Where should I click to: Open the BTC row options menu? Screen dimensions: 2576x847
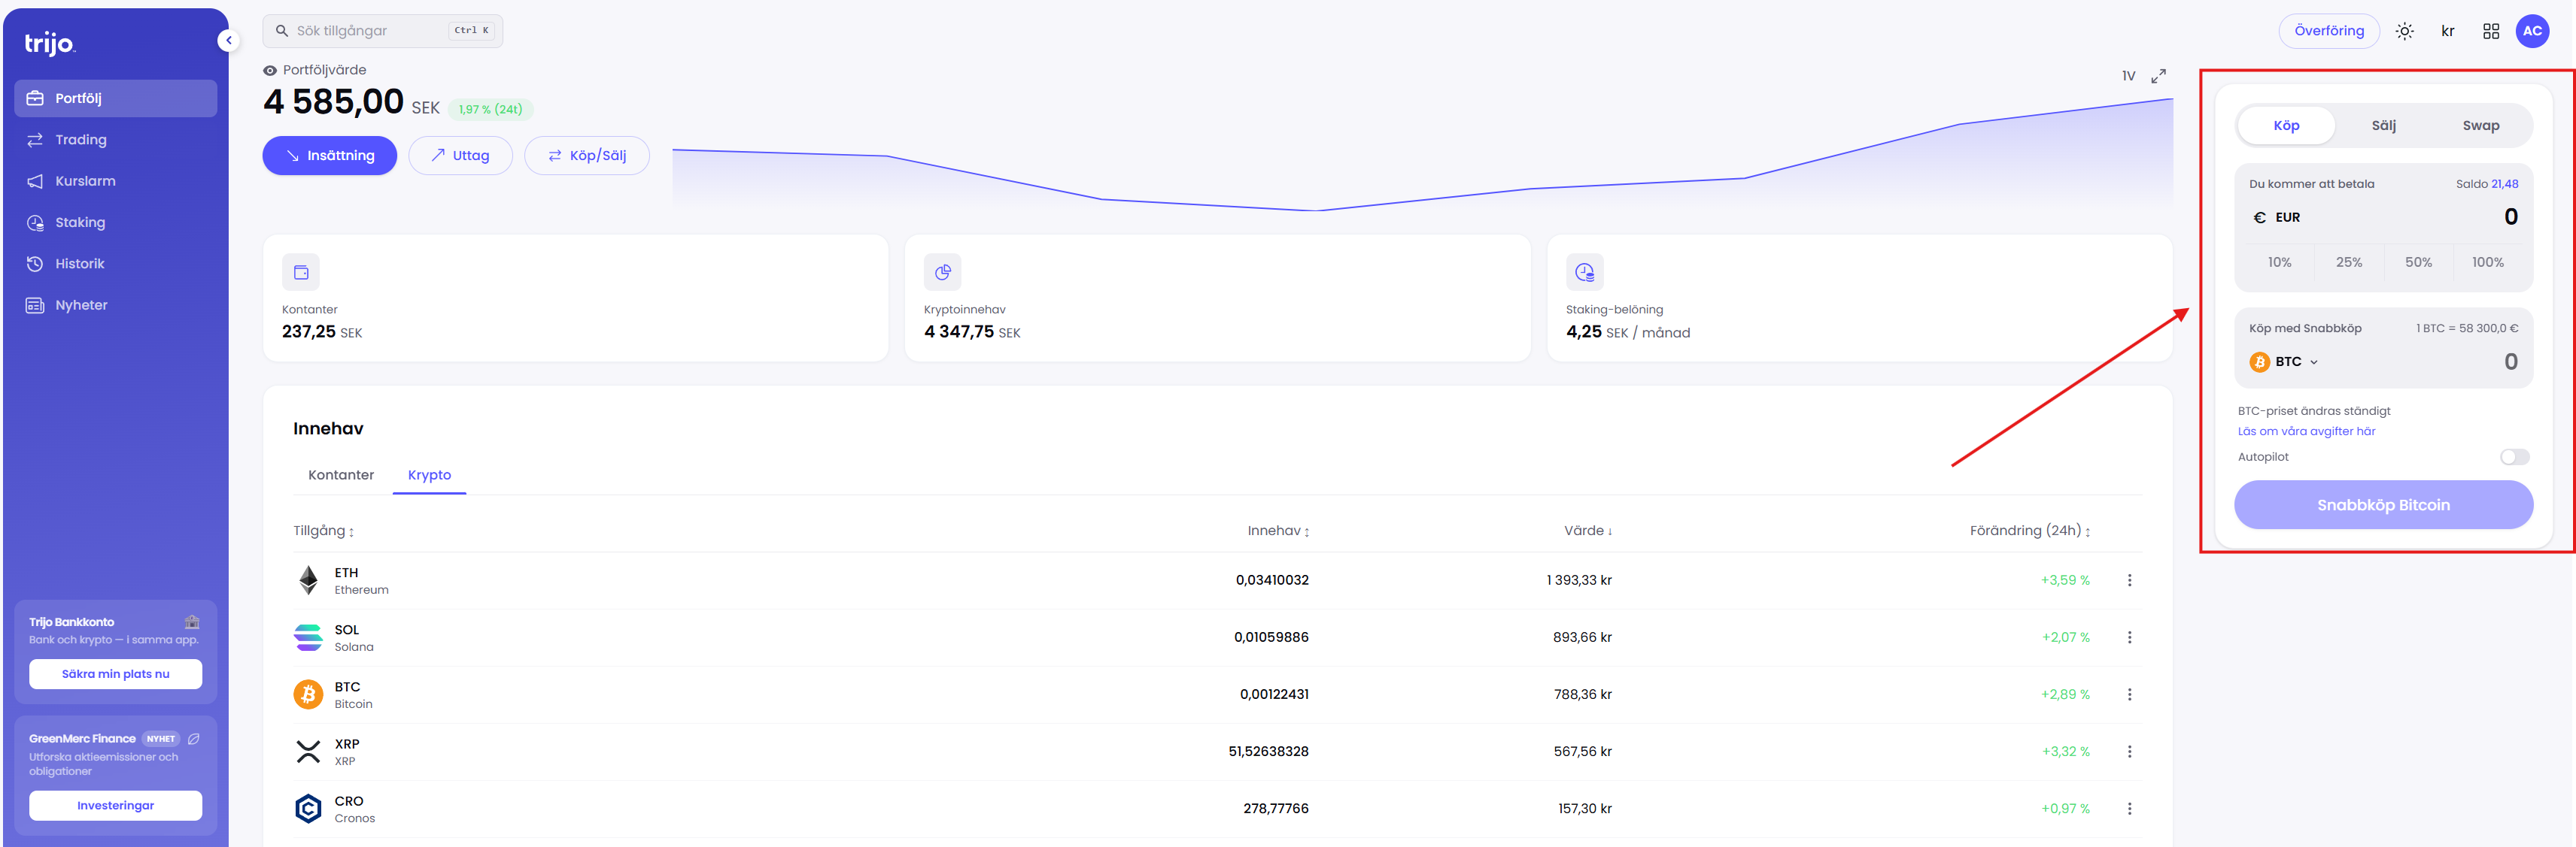point(2129,694)
